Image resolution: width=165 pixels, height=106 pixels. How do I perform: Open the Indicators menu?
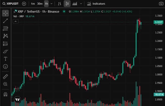96,4
